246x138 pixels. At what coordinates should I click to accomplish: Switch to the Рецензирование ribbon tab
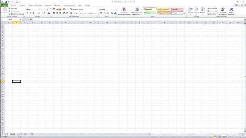[69, 5]
